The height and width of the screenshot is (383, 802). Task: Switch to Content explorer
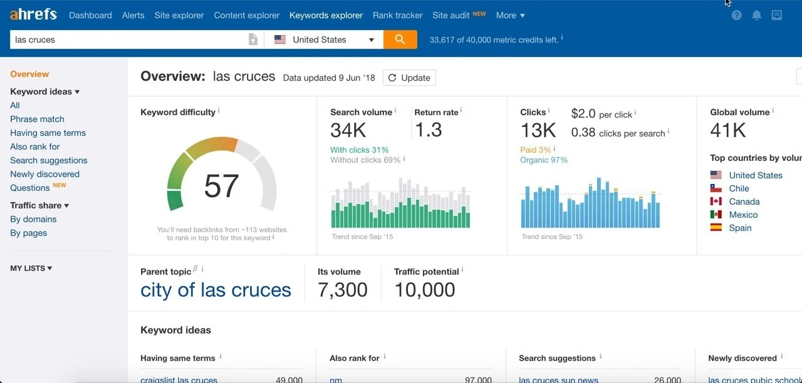point(247,15)
